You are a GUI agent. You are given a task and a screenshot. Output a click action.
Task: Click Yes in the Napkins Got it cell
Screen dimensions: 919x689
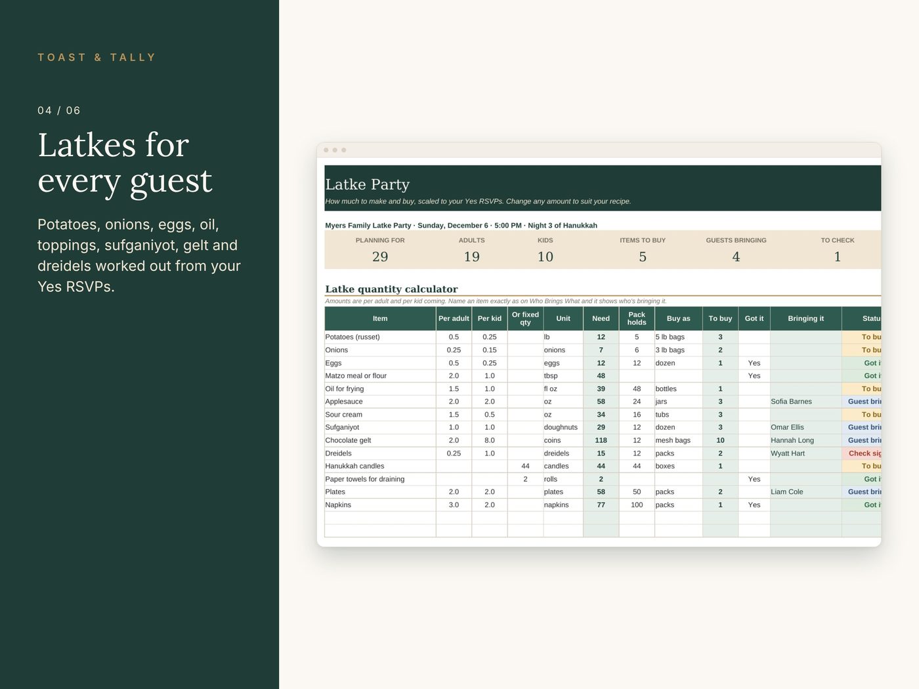[x=754, y=505]
